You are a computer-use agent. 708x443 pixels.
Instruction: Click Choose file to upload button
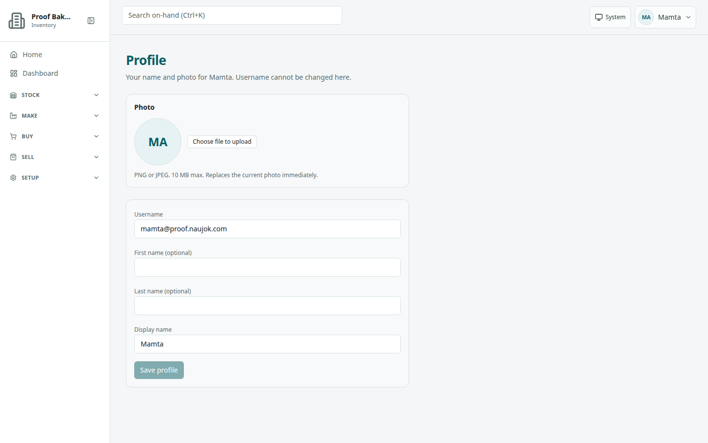tap(222, 142)
